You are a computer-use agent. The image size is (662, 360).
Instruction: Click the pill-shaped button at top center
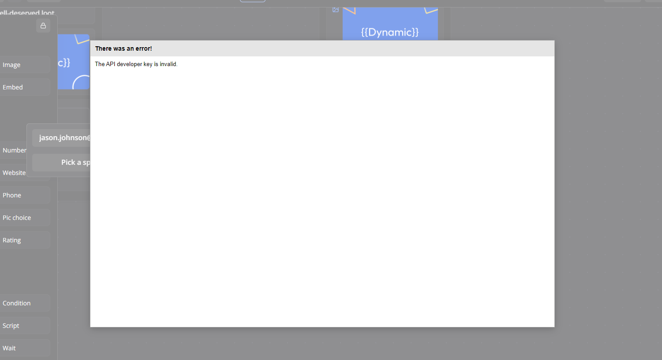coord(252,1)
